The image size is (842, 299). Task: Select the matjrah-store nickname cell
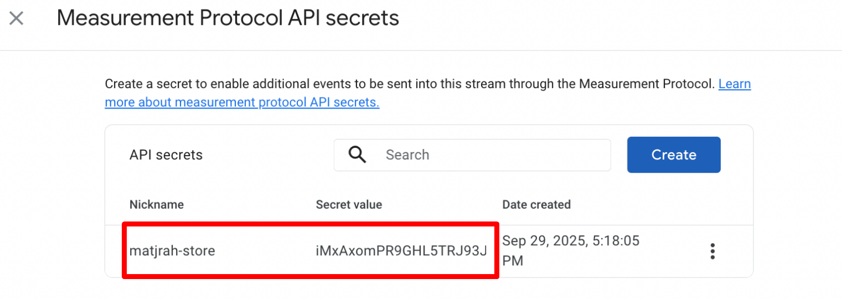point(172,251)
